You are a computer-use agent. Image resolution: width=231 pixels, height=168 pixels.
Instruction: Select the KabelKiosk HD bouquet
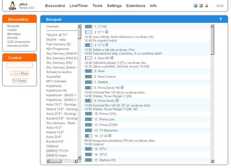click(x=56, y=91)
